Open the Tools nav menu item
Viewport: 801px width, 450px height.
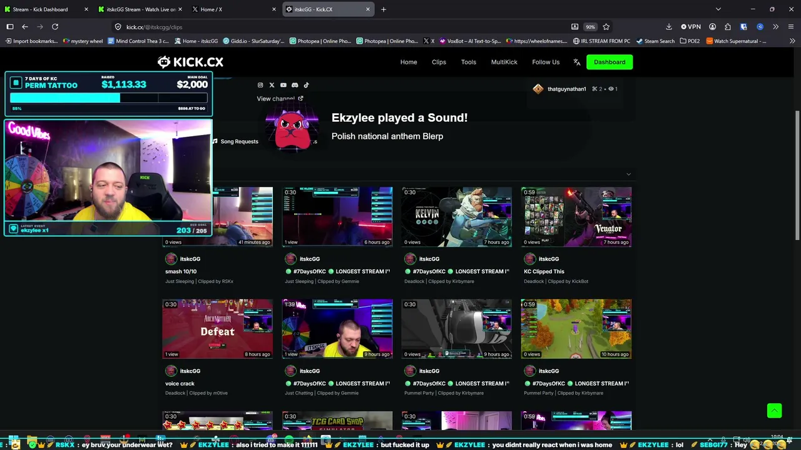[x=469, y=62]
